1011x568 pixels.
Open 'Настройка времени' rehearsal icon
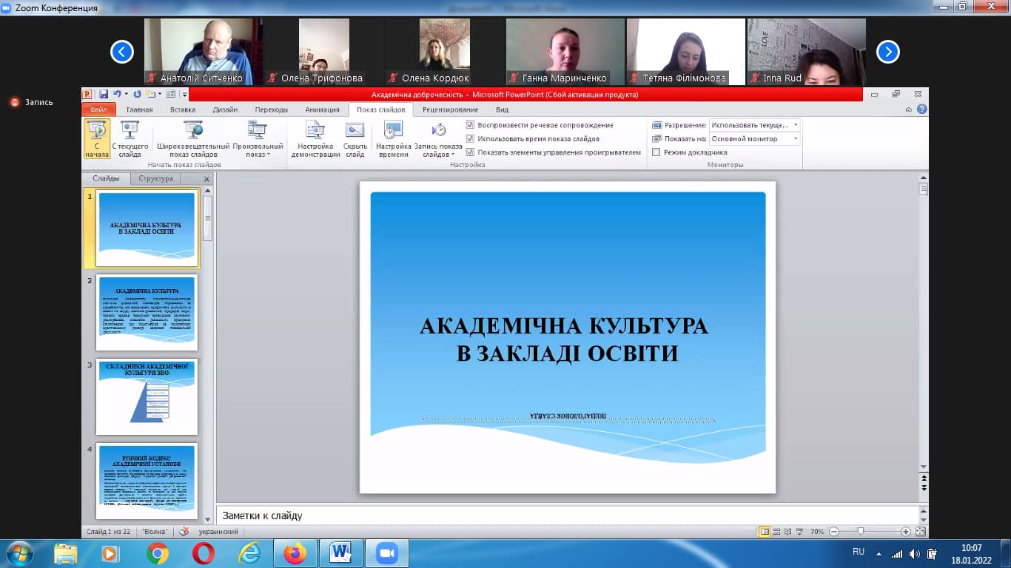coord(393,139)
